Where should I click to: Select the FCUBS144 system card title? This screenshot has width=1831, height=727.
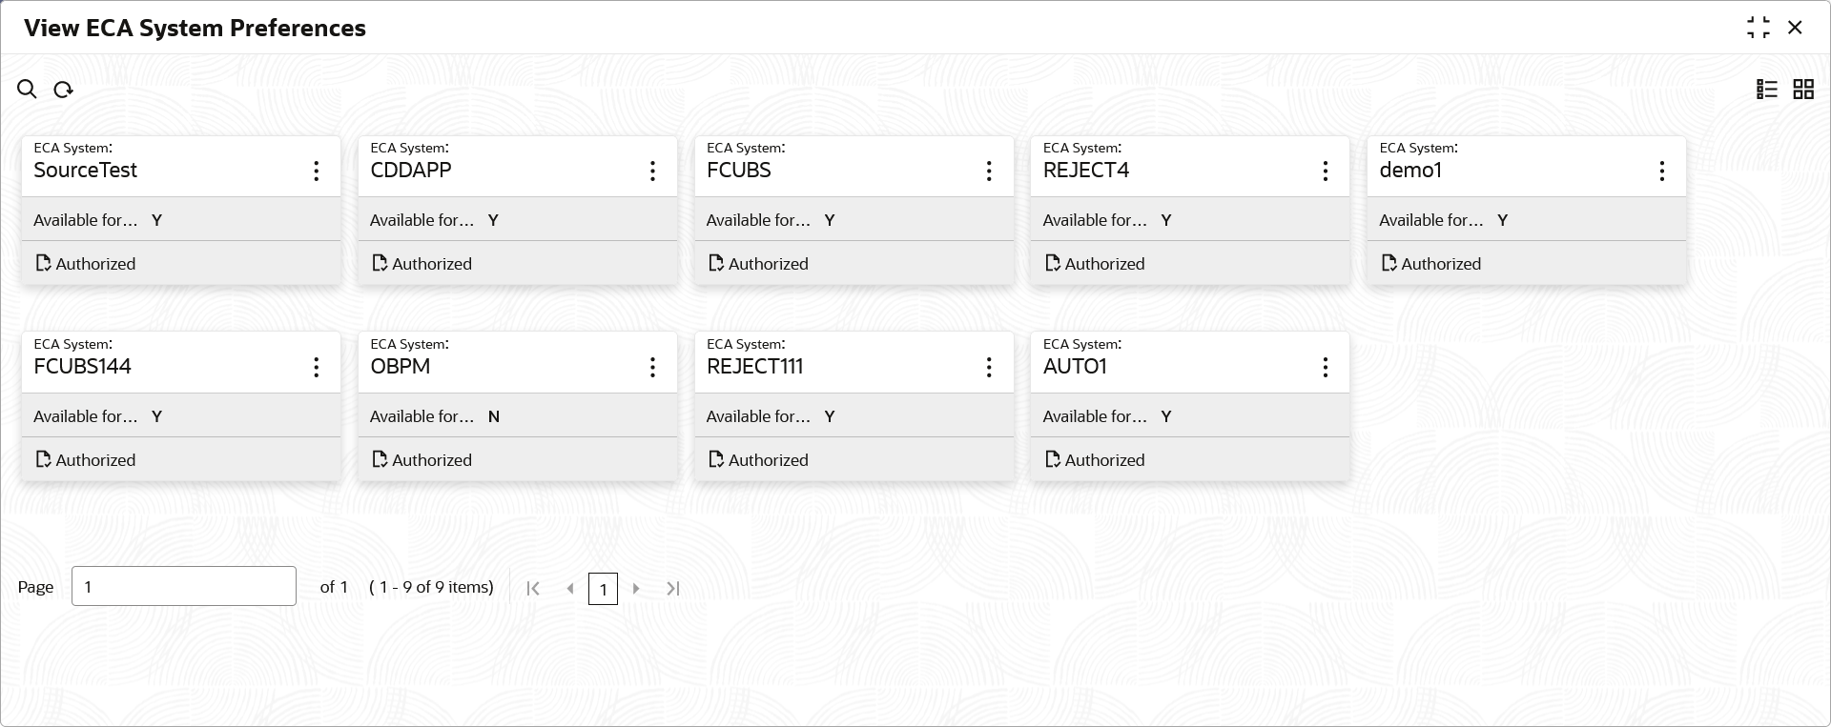82,367
